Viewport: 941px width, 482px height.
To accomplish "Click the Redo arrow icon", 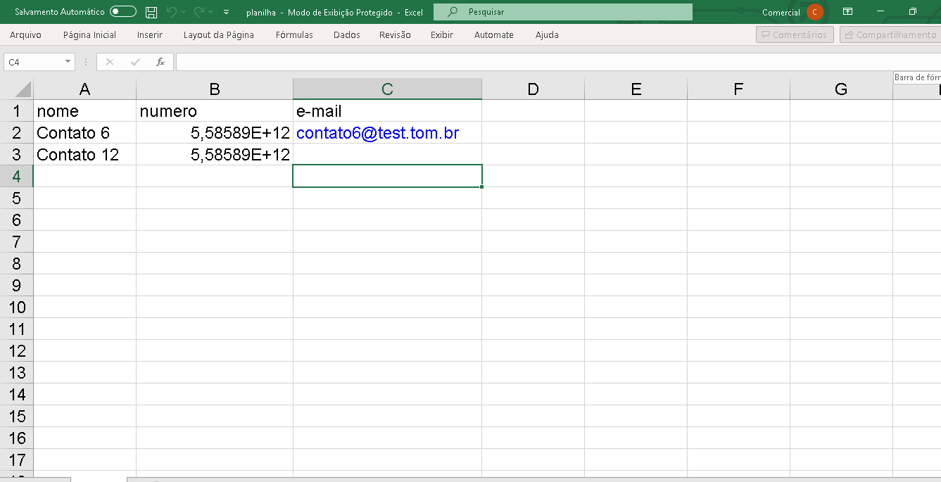I will click(199, 12).
